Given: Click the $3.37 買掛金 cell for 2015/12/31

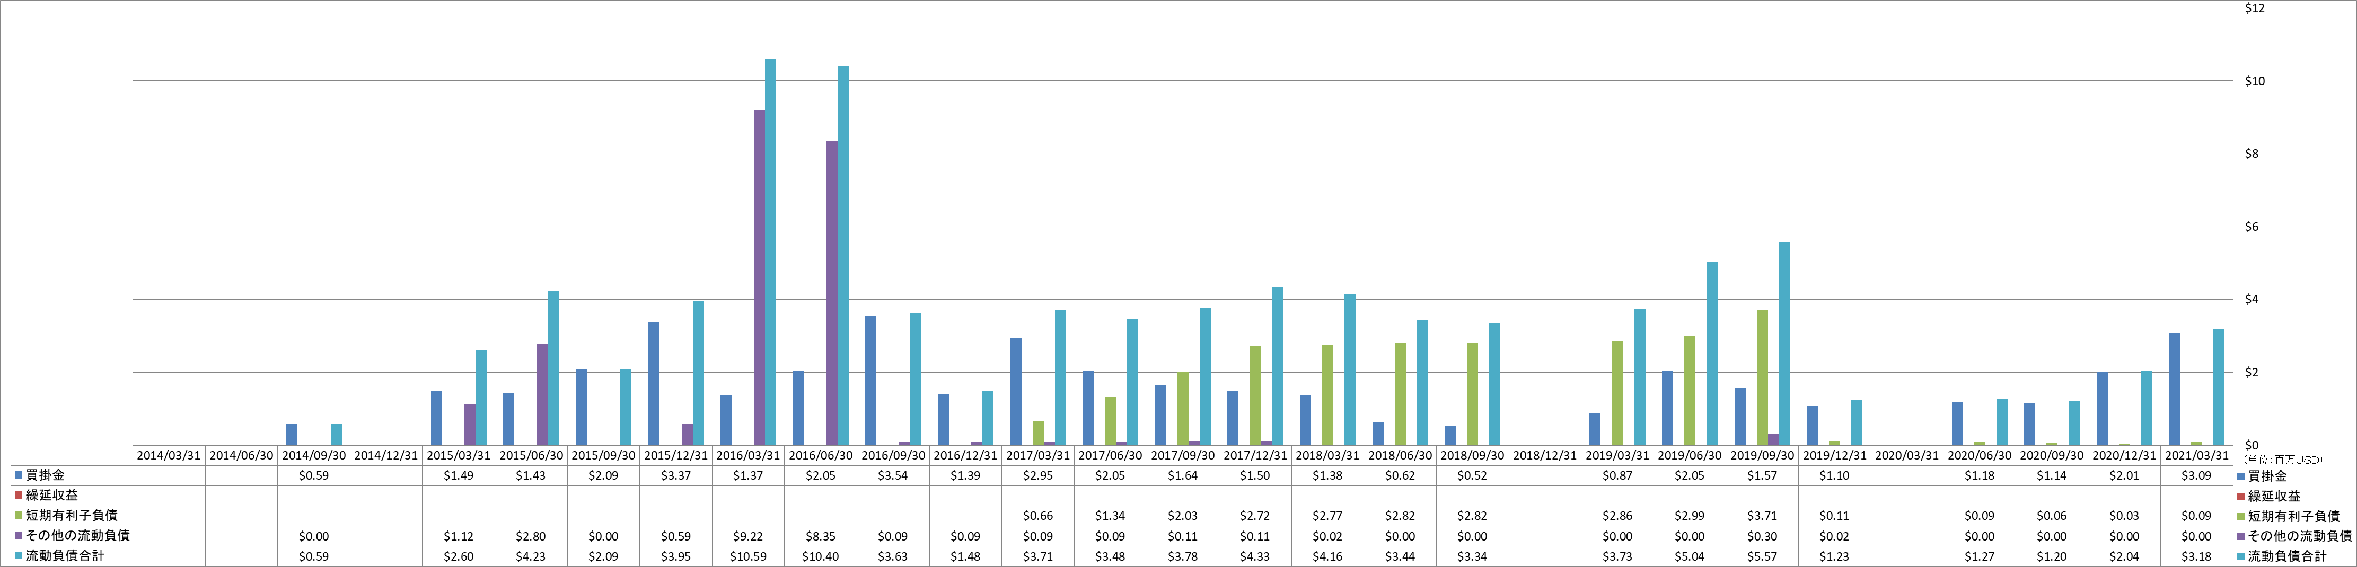Looking at the screenshot, I should point(676,476).
